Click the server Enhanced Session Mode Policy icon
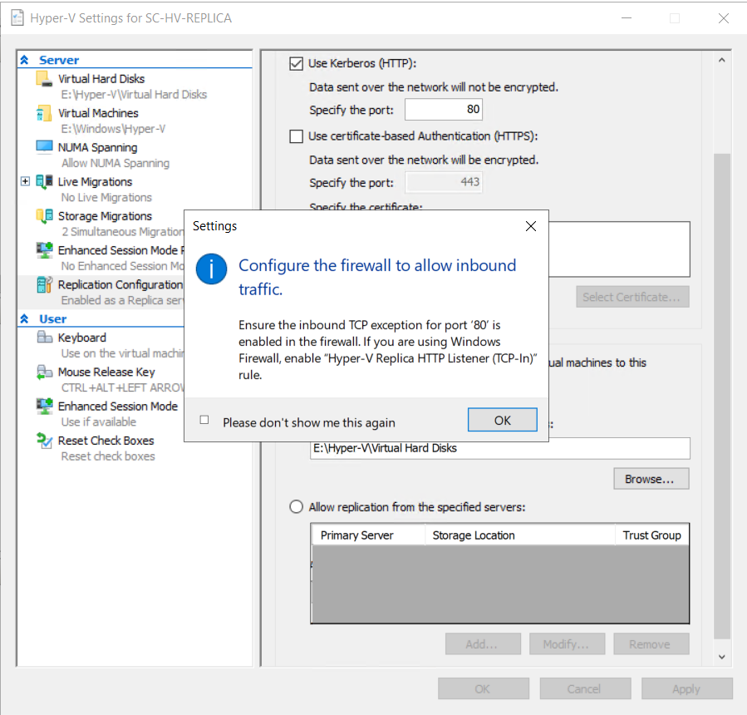 (44, 250)
